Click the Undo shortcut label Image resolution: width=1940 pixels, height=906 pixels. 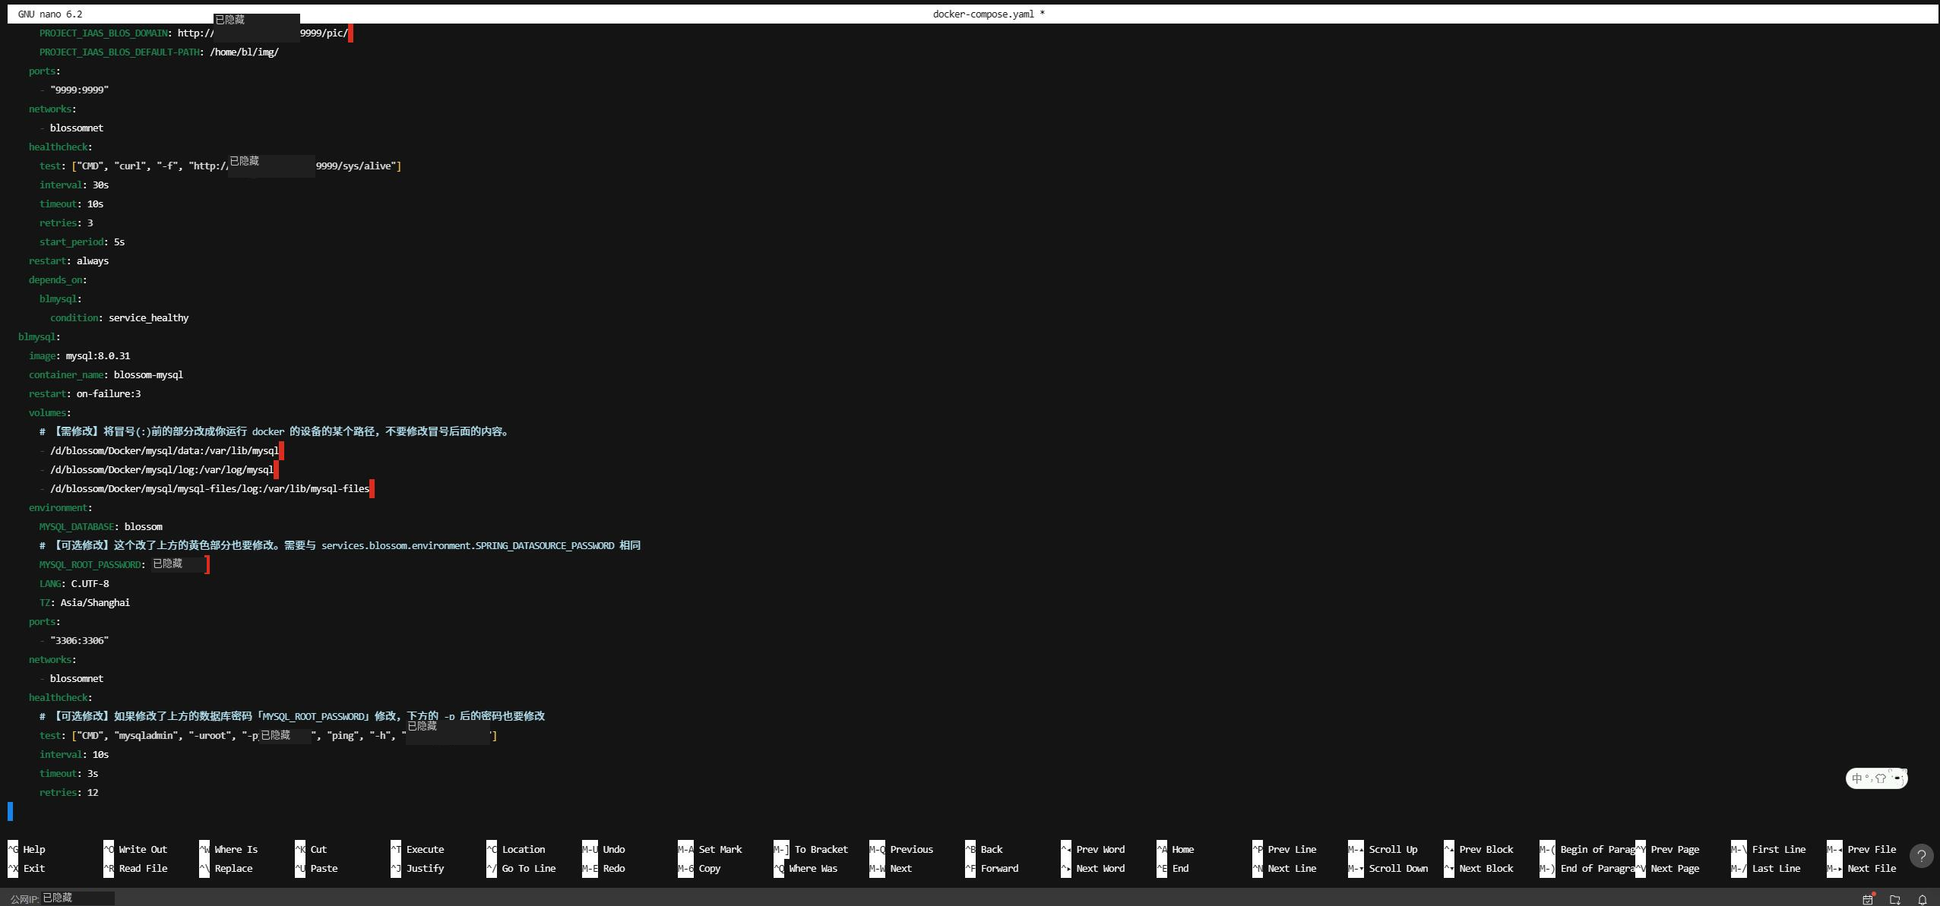pyautogui.click(x=614, y=849)
